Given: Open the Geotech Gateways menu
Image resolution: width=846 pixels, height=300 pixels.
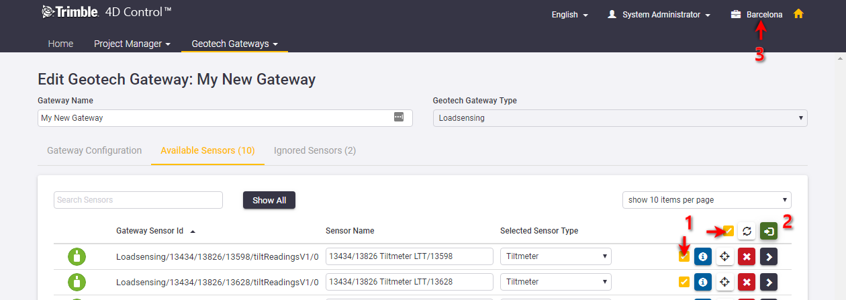Looking at the screenshot, I should [234, 44].
